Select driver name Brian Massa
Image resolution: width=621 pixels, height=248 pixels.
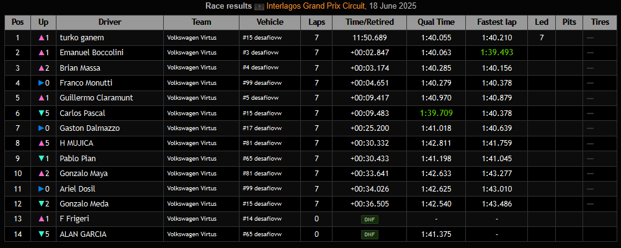pos(80,68)
